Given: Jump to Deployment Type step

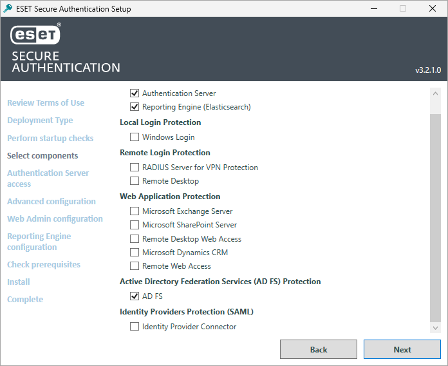Looking at the screenshot, I should click(40, 120).
